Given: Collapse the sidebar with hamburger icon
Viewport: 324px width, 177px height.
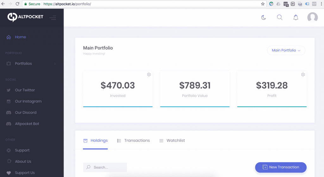Looking at the screenshot, I should (53, 18).
